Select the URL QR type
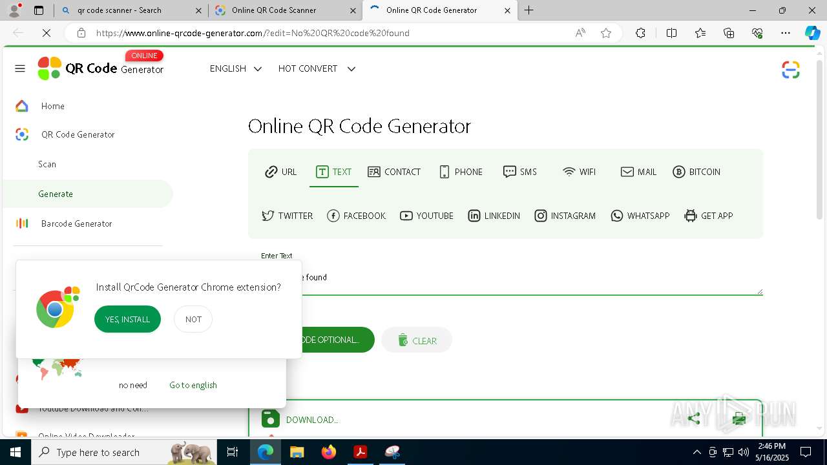 pyautogui.click(x=281, y=172)
